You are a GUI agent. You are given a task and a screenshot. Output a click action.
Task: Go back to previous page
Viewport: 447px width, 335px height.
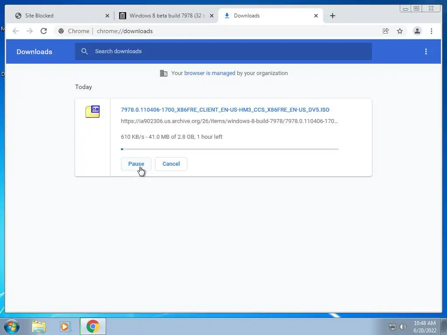coord(16,31)
